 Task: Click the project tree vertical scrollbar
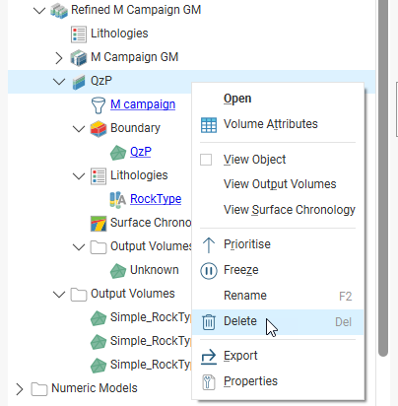coord(383,177)
